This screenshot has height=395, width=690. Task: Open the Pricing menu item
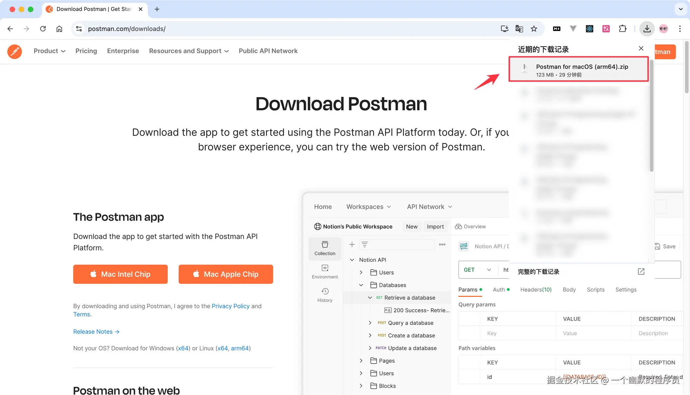(86, 51)
